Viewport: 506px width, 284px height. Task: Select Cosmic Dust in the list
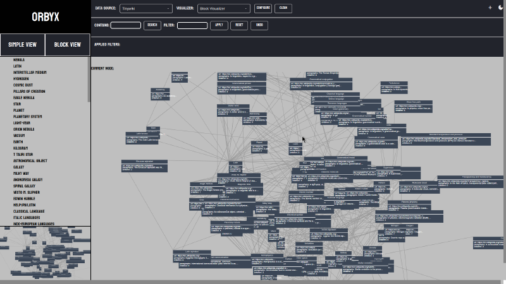click(x=23, y=85)
